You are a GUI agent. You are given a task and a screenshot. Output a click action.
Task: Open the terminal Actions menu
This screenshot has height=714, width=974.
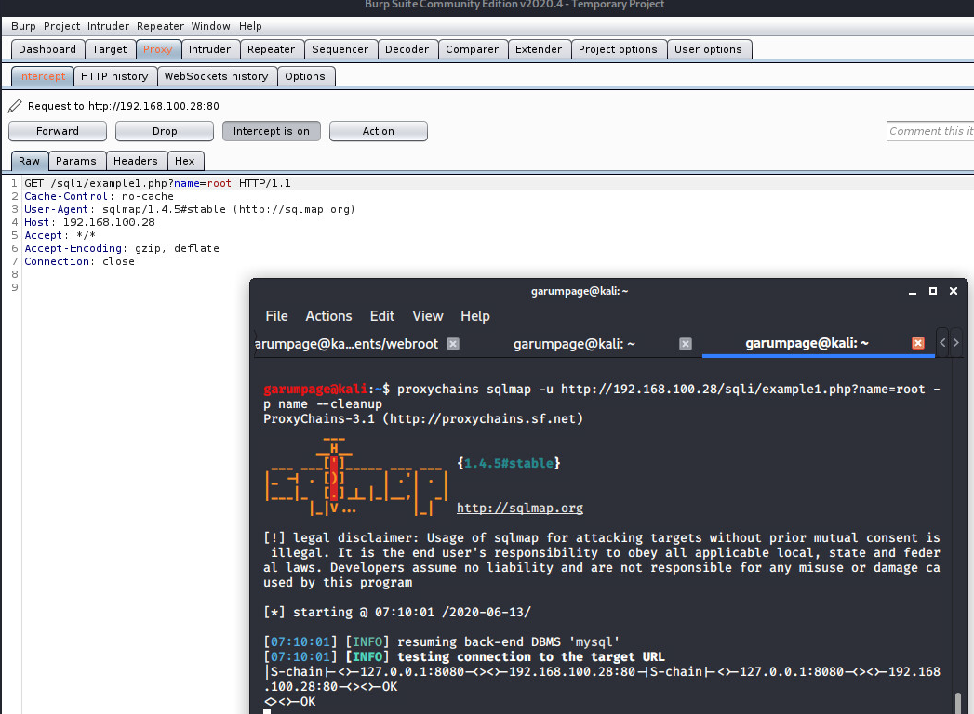pyautogui.click(x=328, y=316)
